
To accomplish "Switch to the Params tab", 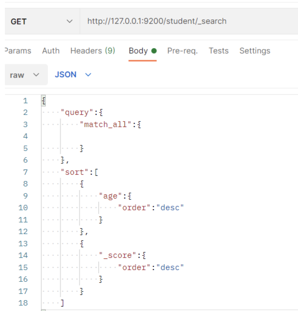I will click(18, 51).
